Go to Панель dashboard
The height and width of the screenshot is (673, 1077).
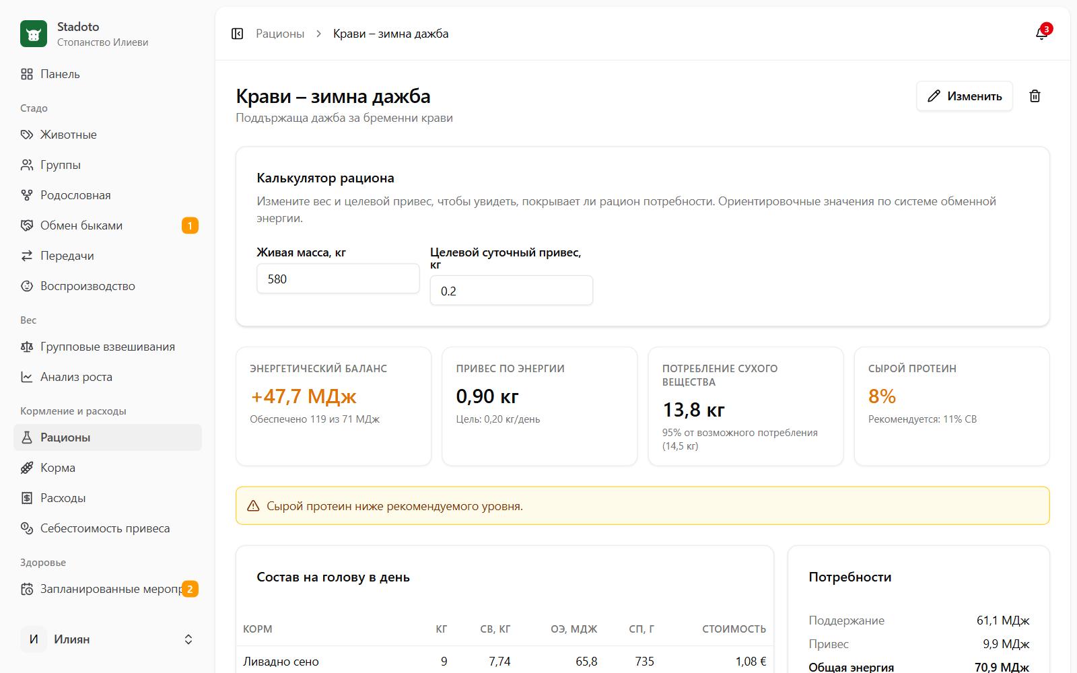pyautogui.click(x=108, y=74)
